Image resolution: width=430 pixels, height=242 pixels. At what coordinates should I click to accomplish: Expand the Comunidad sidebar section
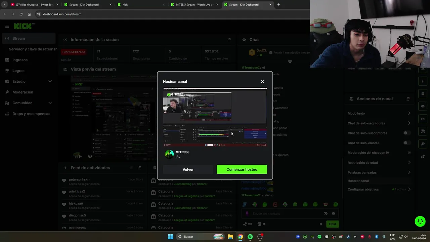[x=28, y=103]
